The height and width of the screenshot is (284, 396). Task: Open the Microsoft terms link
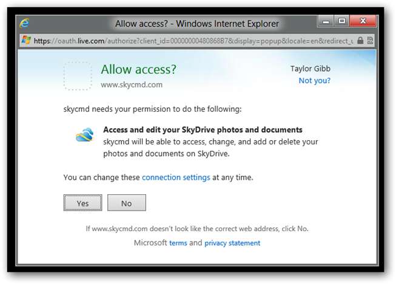178,243
